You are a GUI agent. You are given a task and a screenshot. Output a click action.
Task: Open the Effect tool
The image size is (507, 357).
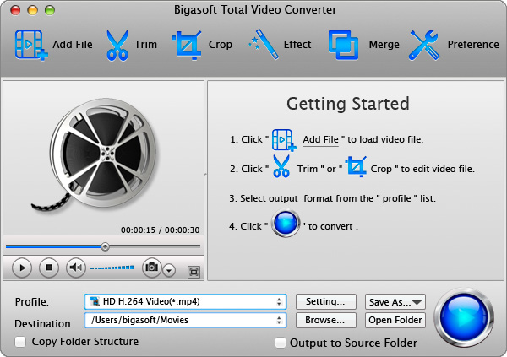point(263,45)
